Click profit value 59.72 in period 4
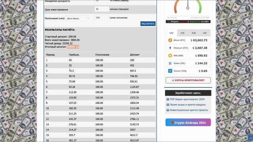This screenshot has height=142, width=253. tap(72, 76)
